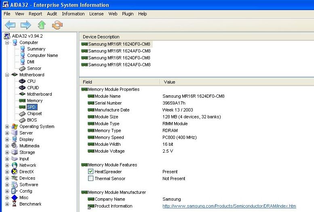Image resolution: width=314 pixels, height=212 pixels.
Task: Click the Serial Number value 39659A17h
Action: 174,103
